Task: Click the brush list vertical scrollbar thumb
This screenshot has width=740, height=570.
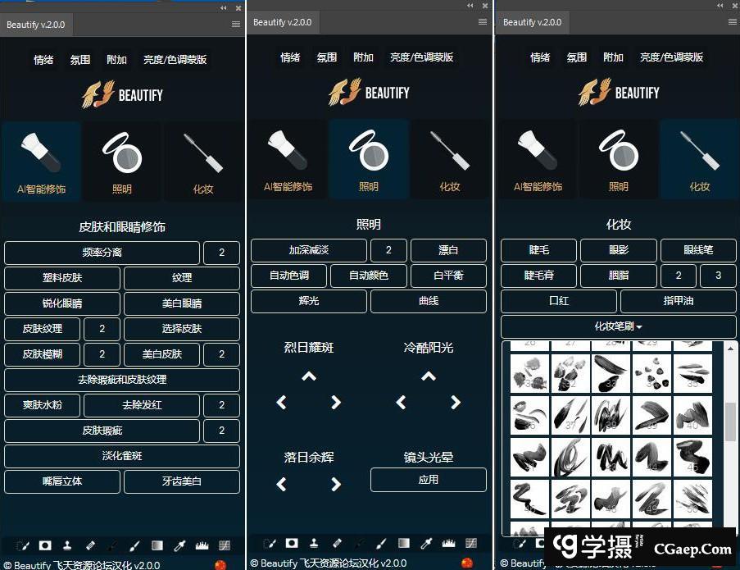Action: click(730, 422)
